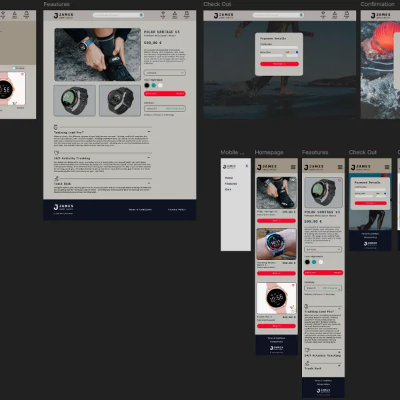Pick black color swatch in mobile Feautures

tap(307, 262)
